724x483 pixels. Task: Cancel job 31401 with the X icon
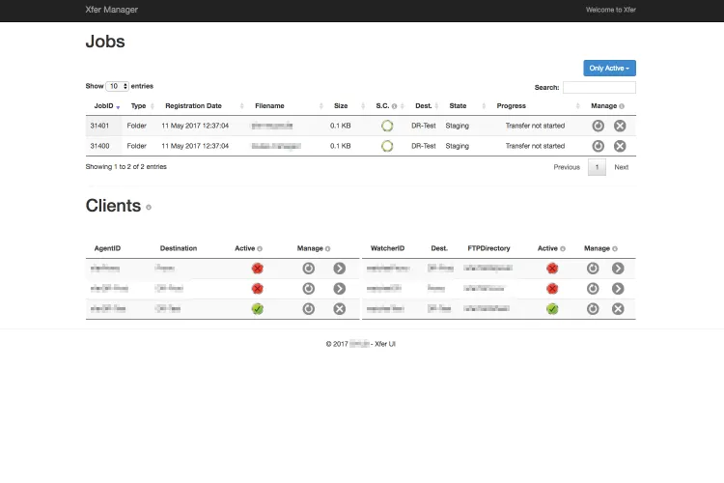[620, 126]
